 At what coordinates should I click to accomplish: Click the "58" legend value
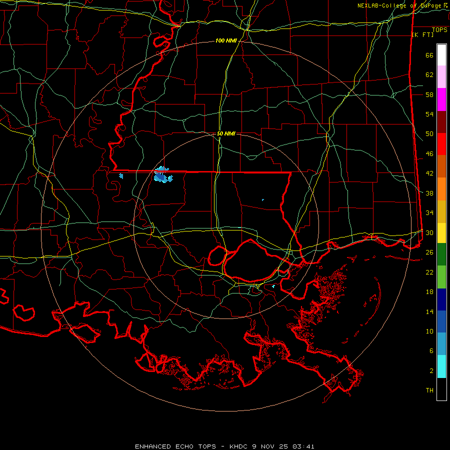point(429,94)
